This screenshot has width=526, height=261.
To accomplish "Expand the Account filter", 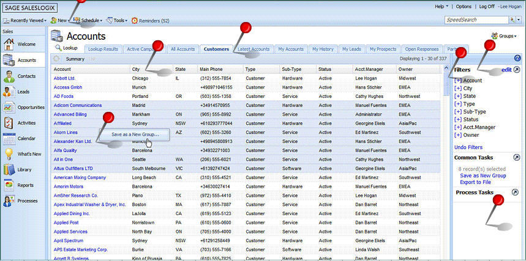I will [458, 81].
